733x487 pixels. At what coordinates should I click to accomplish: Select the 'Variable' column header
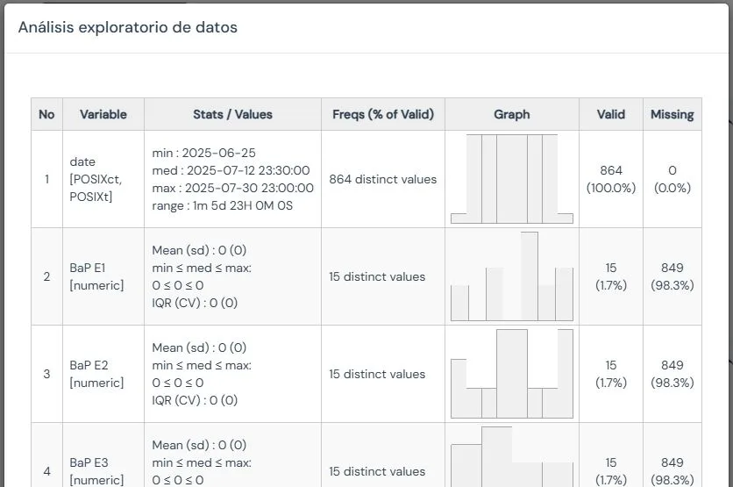click(x=103, y=114)
